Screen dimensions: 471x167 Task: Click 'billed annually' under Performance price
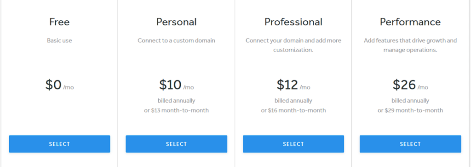(410, 101)
